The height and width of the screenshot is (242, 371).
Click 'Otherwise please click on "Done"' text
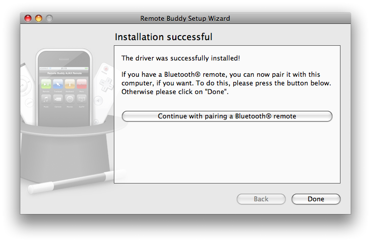click(x=175, y=92)
